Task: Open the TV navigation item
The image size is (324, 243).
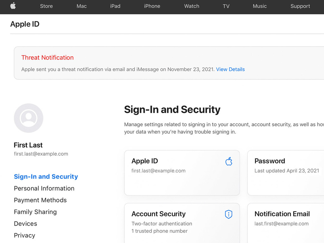Action: point(226,6)
